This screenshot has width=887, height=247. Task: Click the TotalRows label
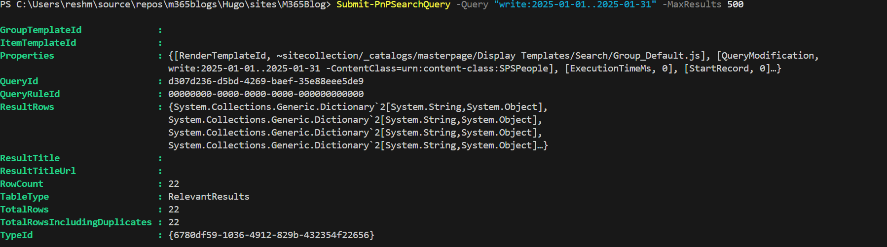pyautogui.click(x=25, y=210)
